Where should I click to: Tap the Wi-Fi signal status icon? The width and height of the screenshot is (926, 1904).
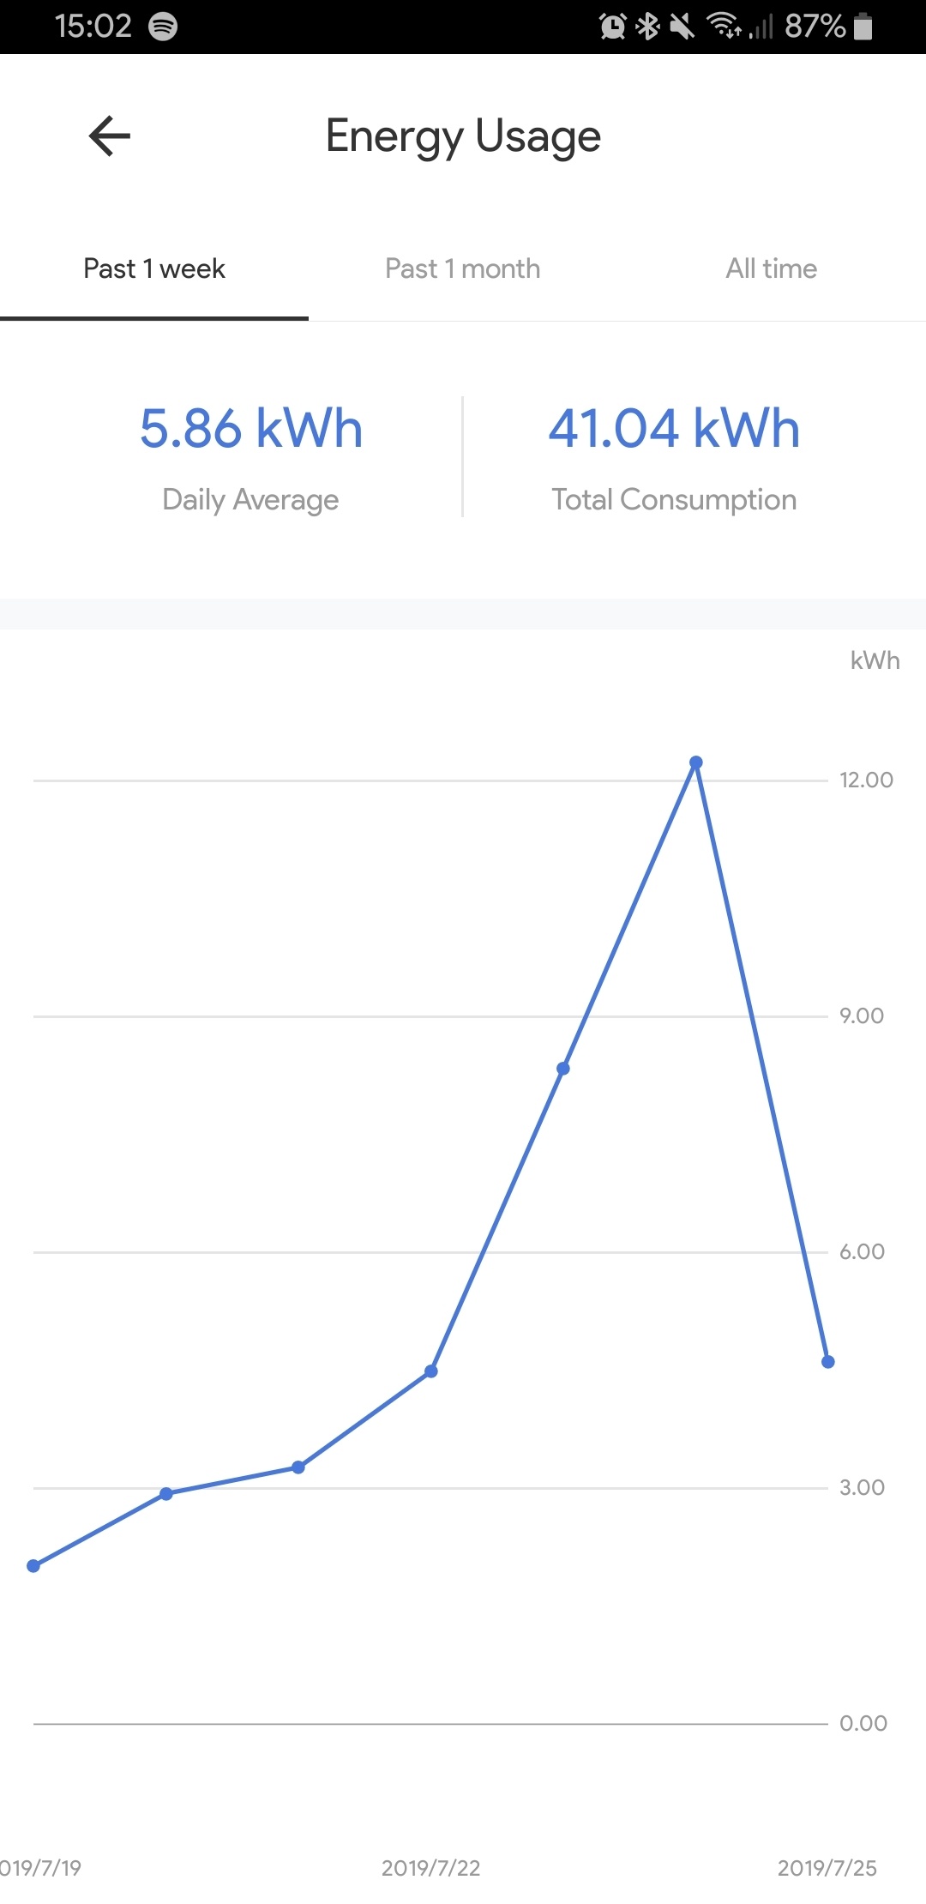click(725, 27)
